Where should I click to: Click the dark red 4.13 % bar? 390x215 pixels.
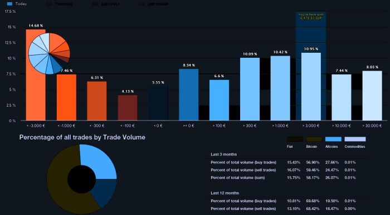coord(128,108)
